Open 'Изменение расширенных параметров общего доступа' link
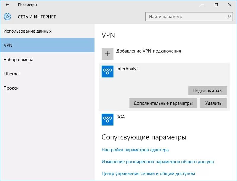This screenshot has width=237, height=181. coord(158,162)
